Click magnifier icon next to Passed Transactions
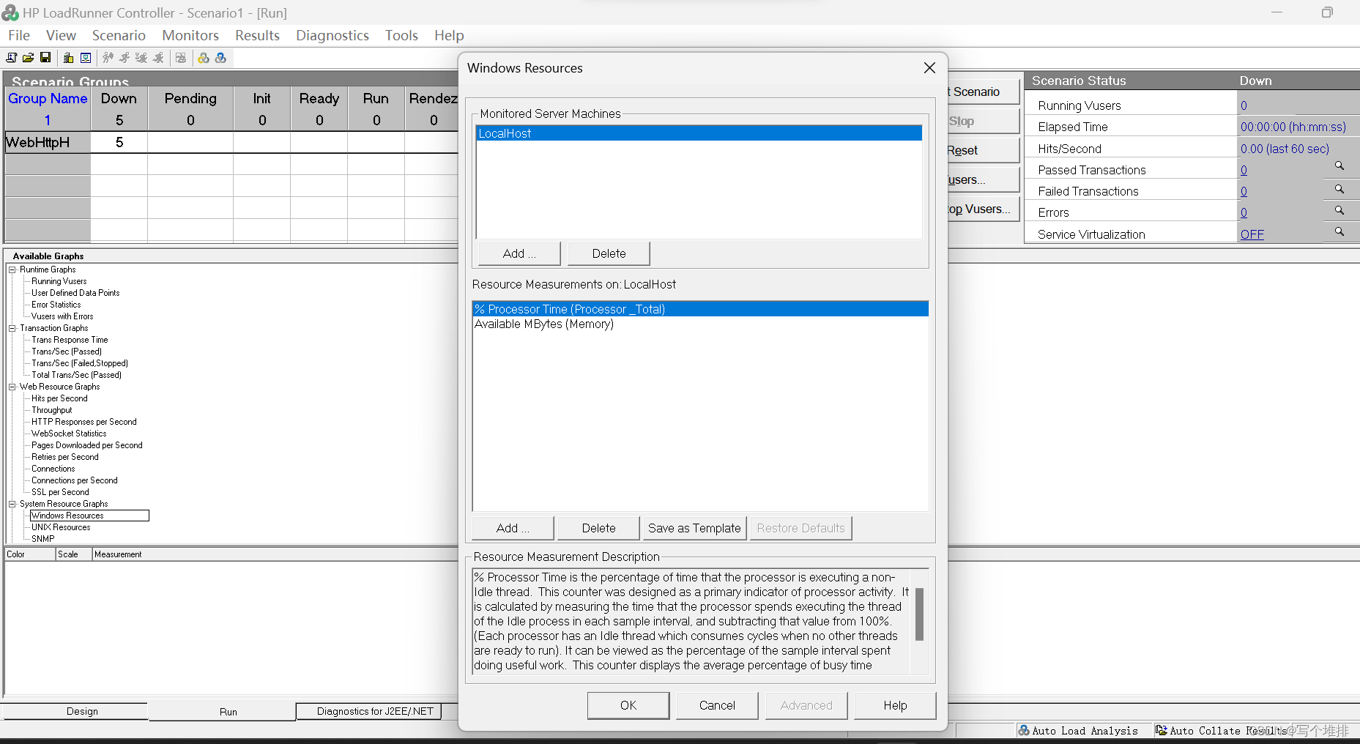 pos(1339,166)
